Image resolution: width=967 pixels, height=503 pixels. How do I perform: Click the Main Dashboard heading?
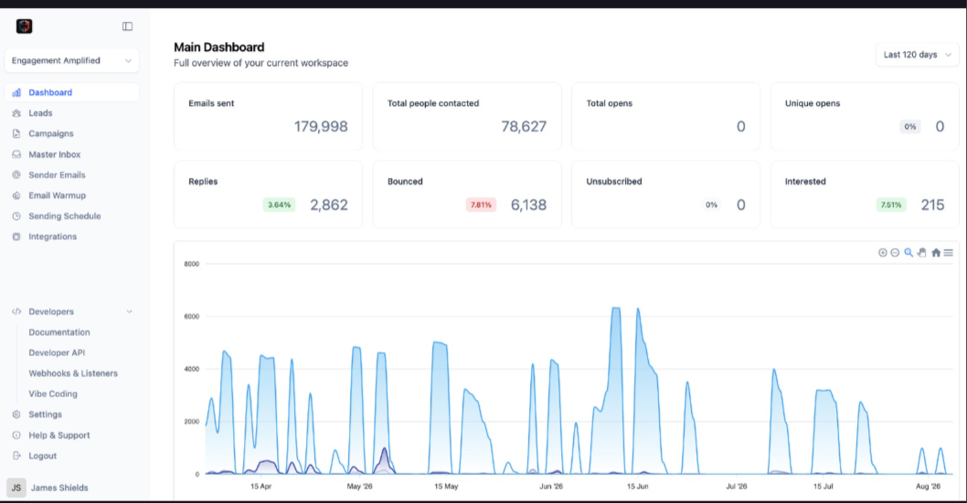(x=219, y=47)
